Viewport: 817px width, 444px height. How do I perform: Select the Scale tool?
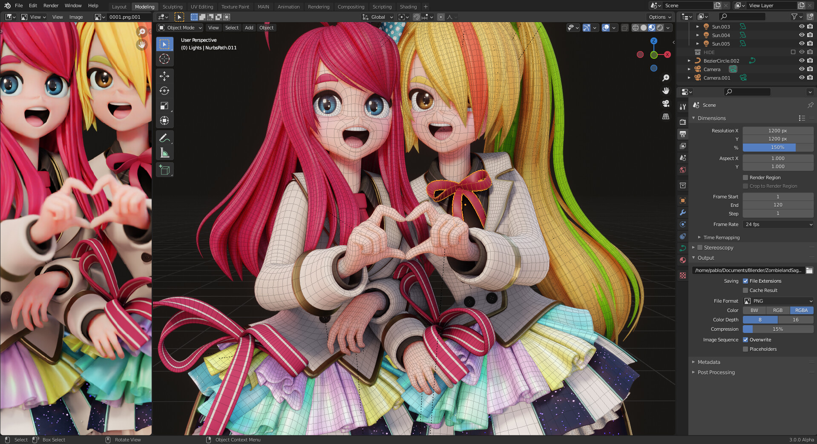(x=164, y=106)
